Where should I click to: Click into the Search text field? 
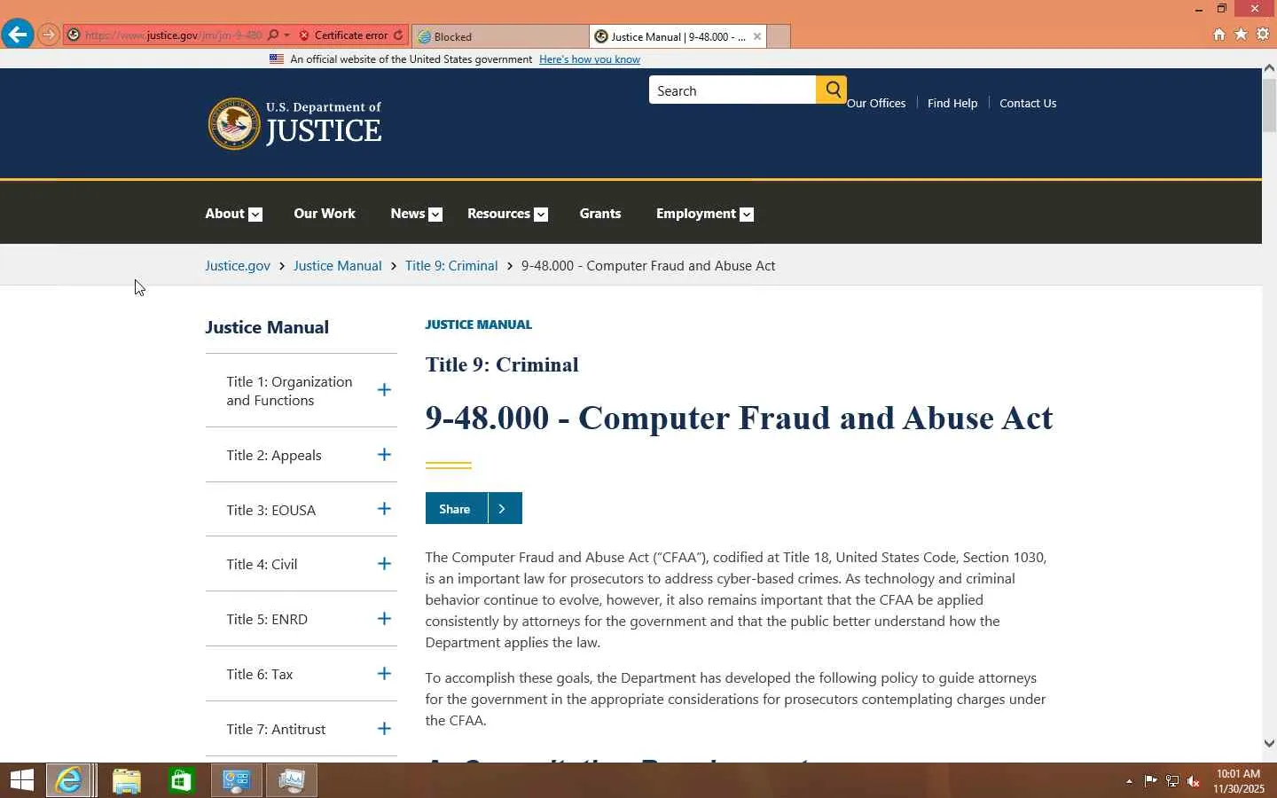[733, 90]
